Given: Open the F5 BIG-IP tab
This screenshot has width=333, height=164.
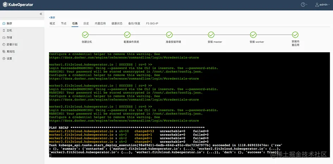Looking at the screenshot, I should [152, 23].
